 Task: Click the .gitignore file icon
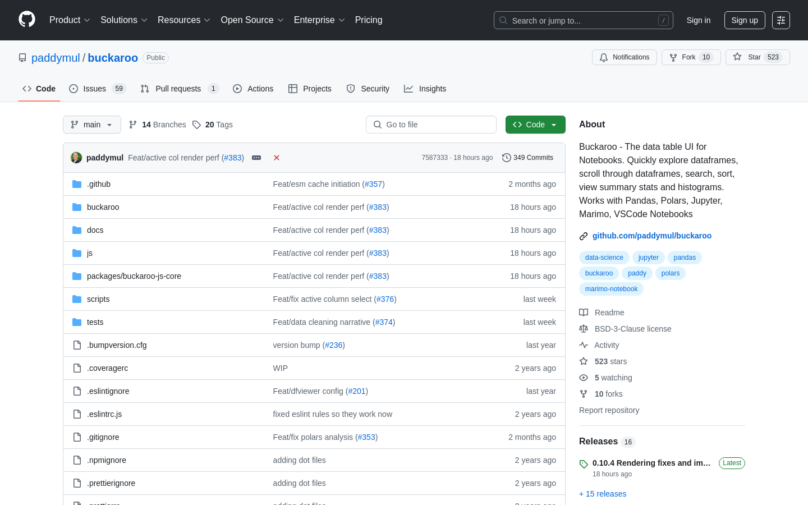pyautogui.click(x=77, y=437)
